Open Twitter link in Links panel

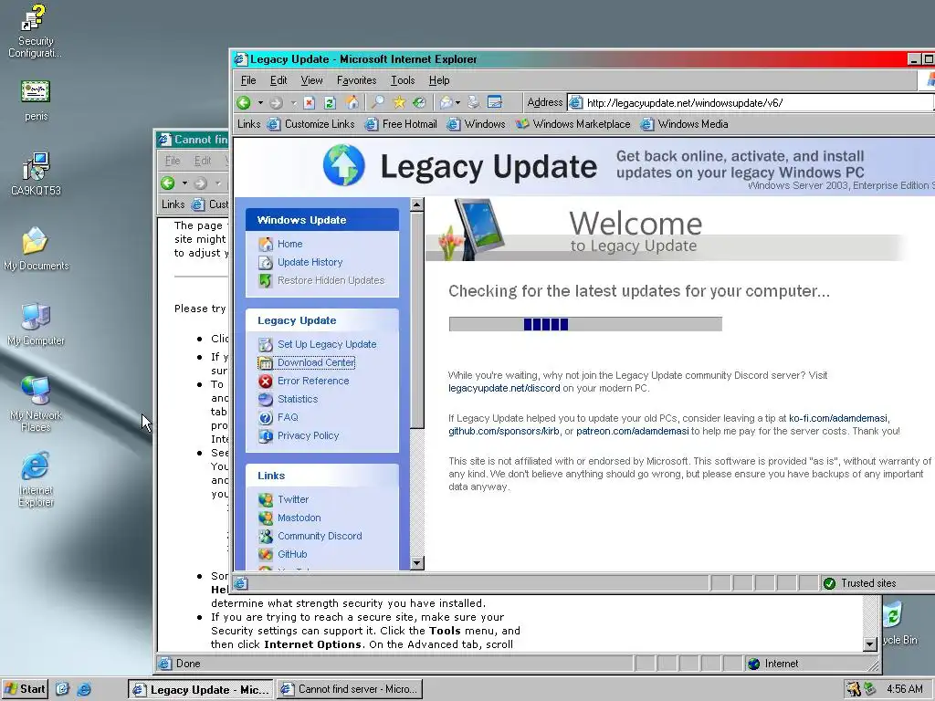point(293,499)
